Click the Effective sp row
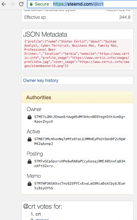The width and height of the screenshot is (137, 220). (77, 17)
